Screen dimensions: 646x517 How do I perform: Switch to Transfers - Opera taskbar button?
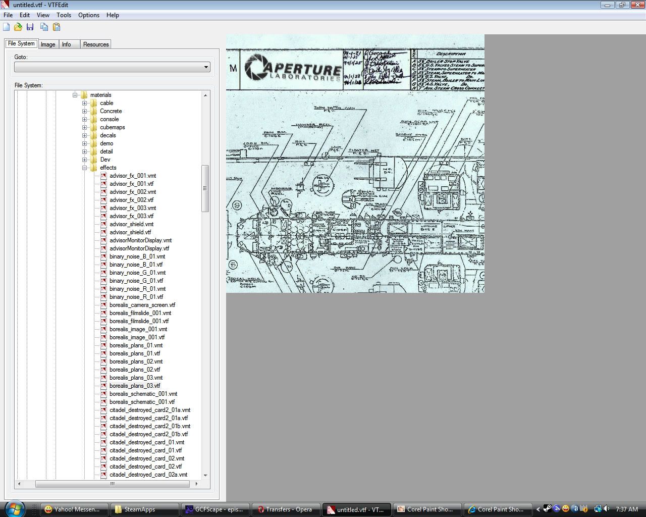[286, 509]
